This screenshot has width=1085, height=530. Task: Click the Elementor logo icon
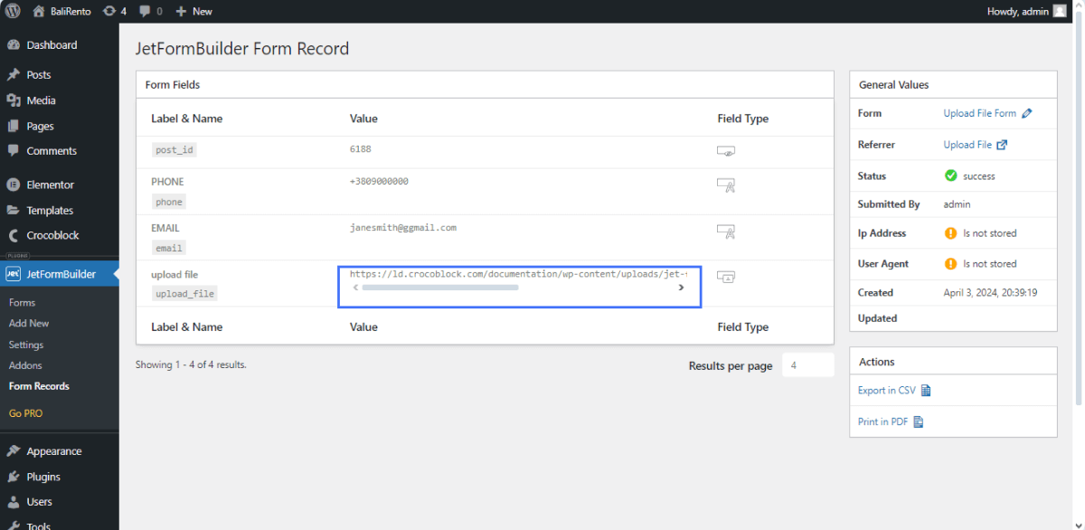click(14, 185)
